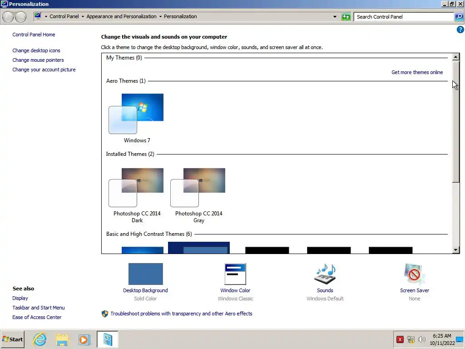
Task: Open Change mouse pointers
Action: pyautogui.click(x=38, y=60)
